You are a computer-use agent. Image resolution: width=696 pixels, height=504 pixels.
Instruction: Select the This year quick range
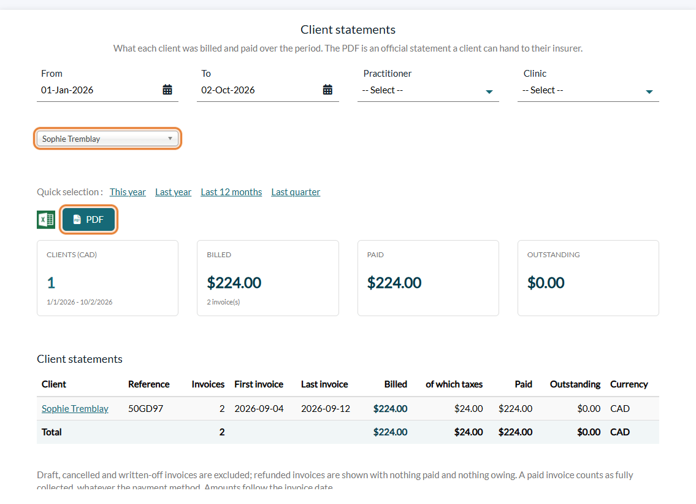(x=128, y=192)
